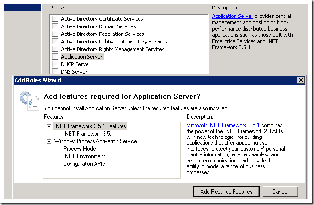314x205 pixels.
Task: Close the Add Roles Wizard dialog
Action: pyautogui.click(x=301, y=80)
